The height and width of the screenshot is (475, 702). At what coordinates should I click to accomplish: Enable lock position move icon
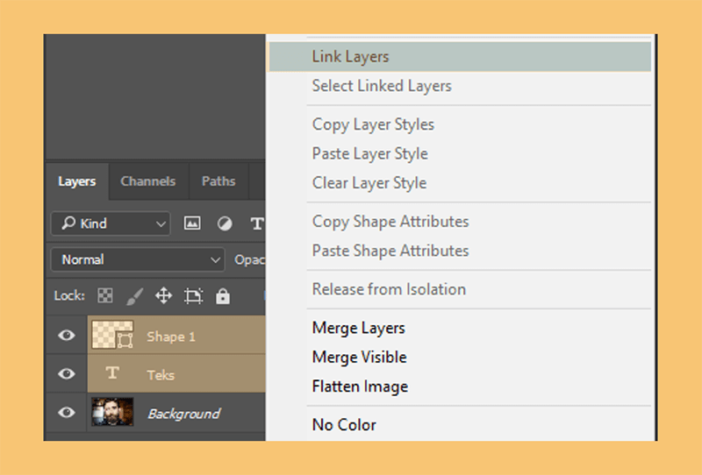coord(163,295)
